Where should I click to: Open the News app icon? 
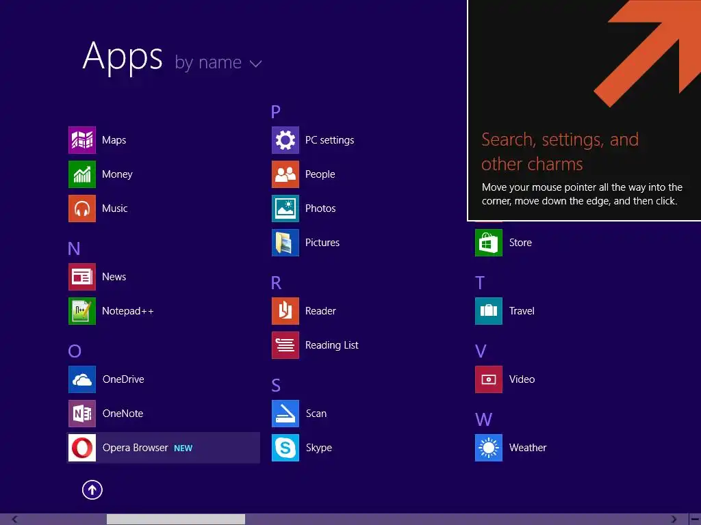(82, 277)
